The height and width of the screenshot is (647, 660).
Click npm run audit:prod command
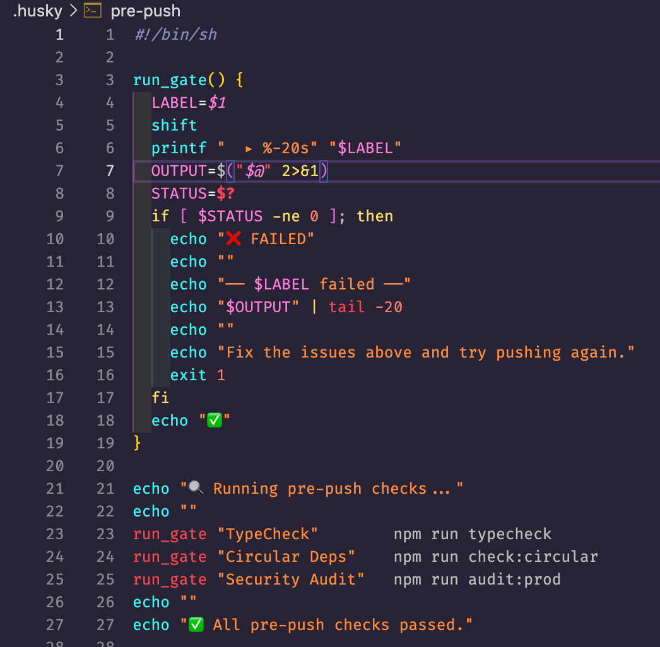(x=477, y=580)
